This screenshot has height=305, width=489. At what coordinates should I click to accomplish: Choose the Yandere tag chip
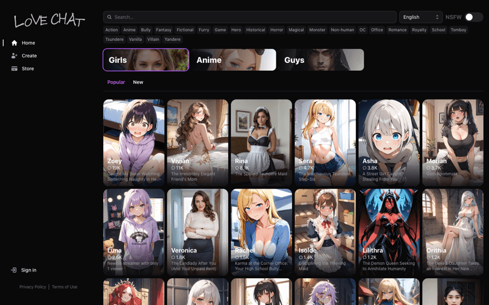172,39
